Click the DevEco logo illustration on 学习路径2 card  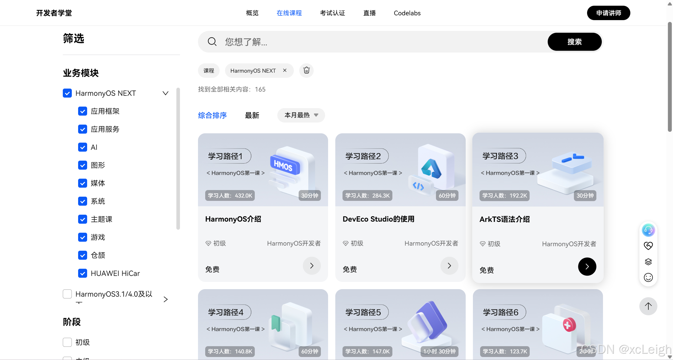pyautogui.click(x=431, y=170)
